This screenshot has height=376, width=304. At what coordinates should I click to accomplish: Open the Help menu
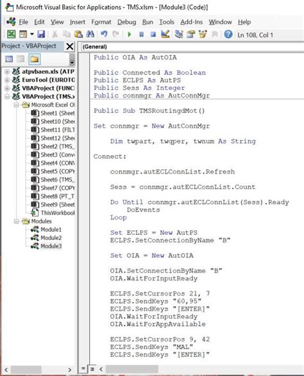coord(244,22)
